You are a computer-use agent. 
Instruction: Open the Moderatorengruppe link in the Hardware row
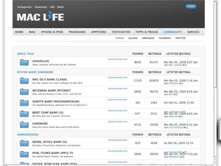click(x=118, y=121)
